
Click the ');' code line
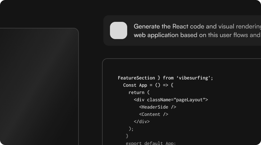[131, 129]
